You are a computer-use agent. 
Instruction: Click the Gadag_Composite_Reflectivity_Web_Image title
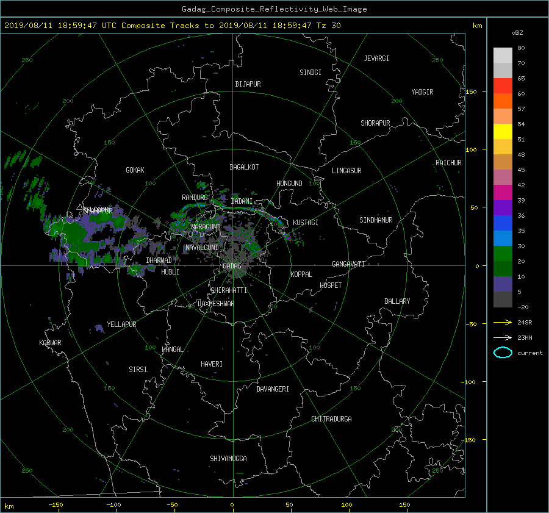[274, 9]
